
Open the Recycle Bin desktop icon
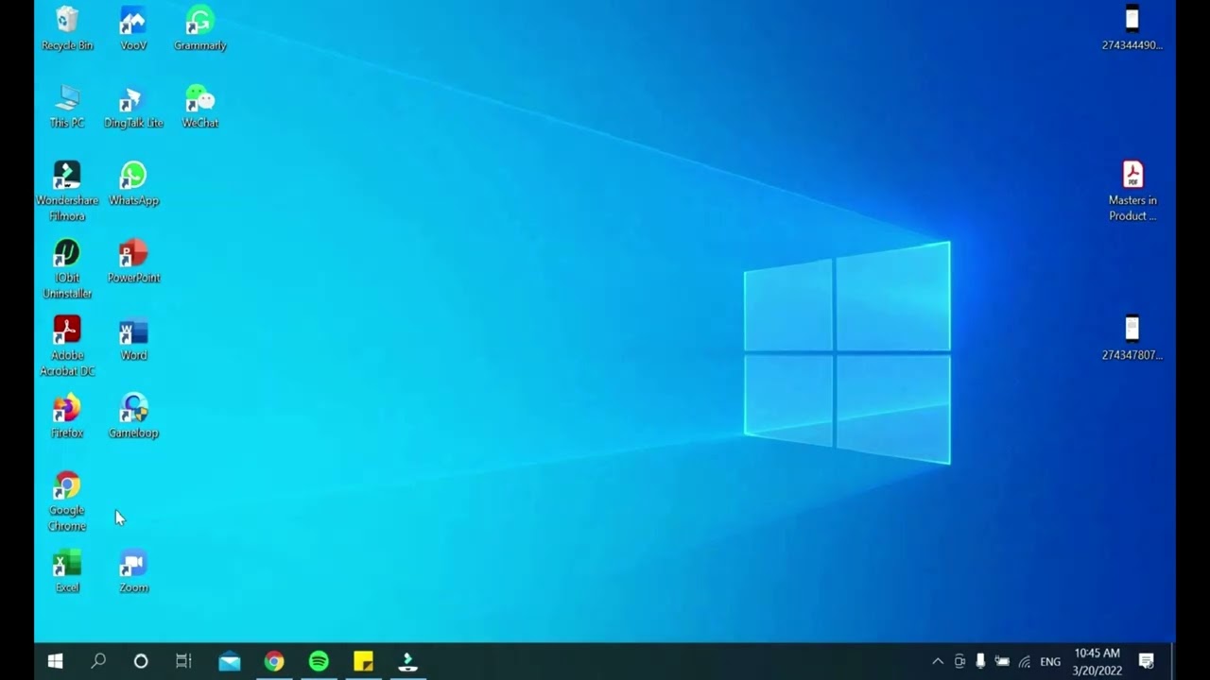click(67, 28)
